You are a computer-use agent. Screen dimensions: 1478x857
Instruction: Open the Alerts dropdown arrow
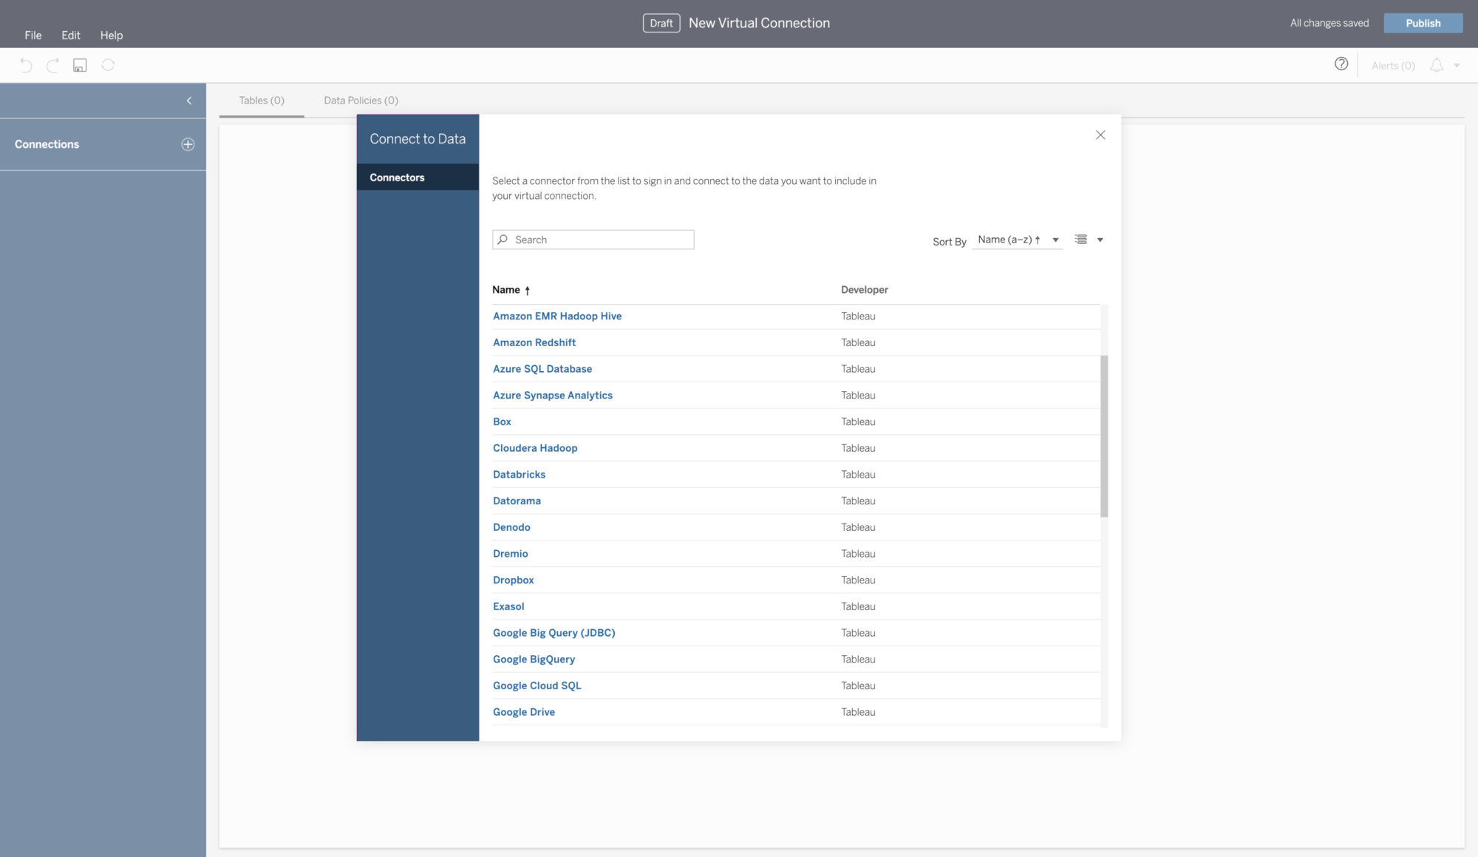click(1457, 65)
